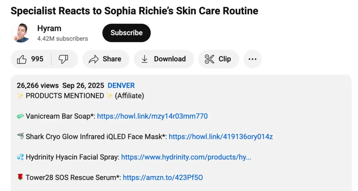Open the Tower28 SOS Rescue Serum link

tap(163, 178)
